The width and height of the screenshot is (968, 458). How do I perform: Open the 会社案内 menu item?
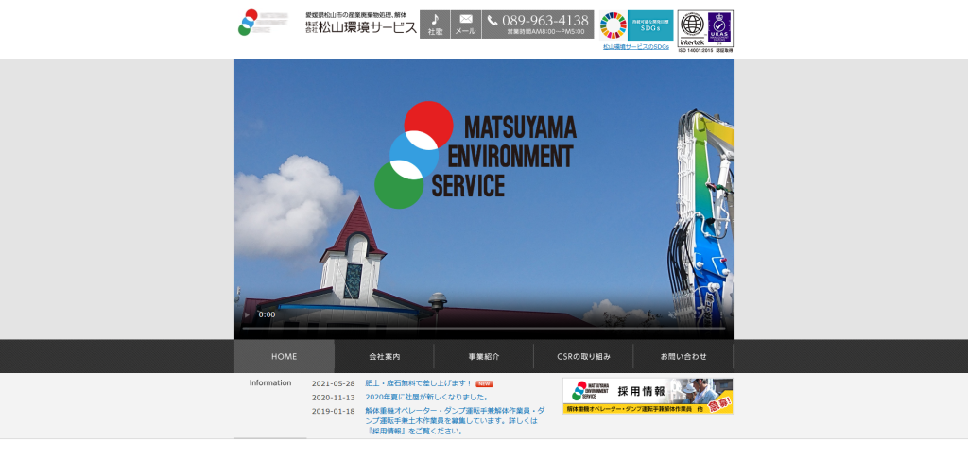tap(384, 357)
